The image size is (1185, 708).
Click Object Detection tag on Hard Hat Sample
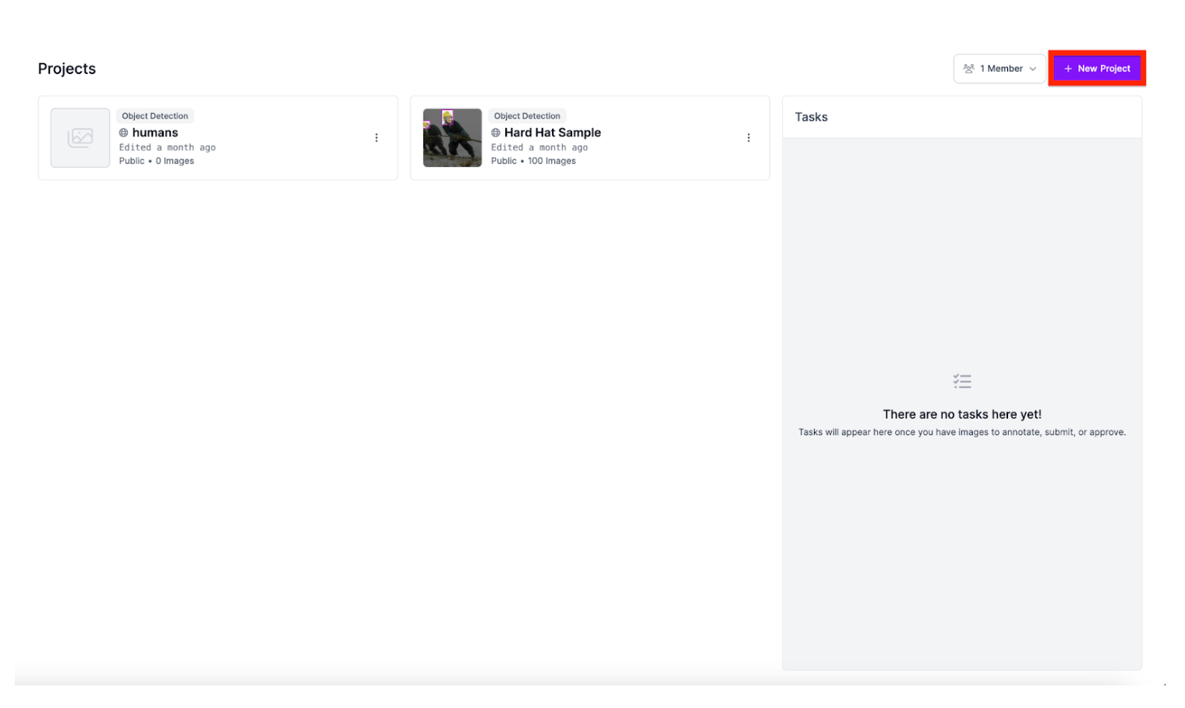[x=527, y=116]
